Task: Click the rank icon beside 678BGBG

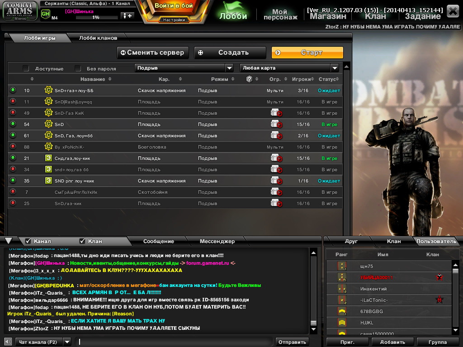Action: 342,311
